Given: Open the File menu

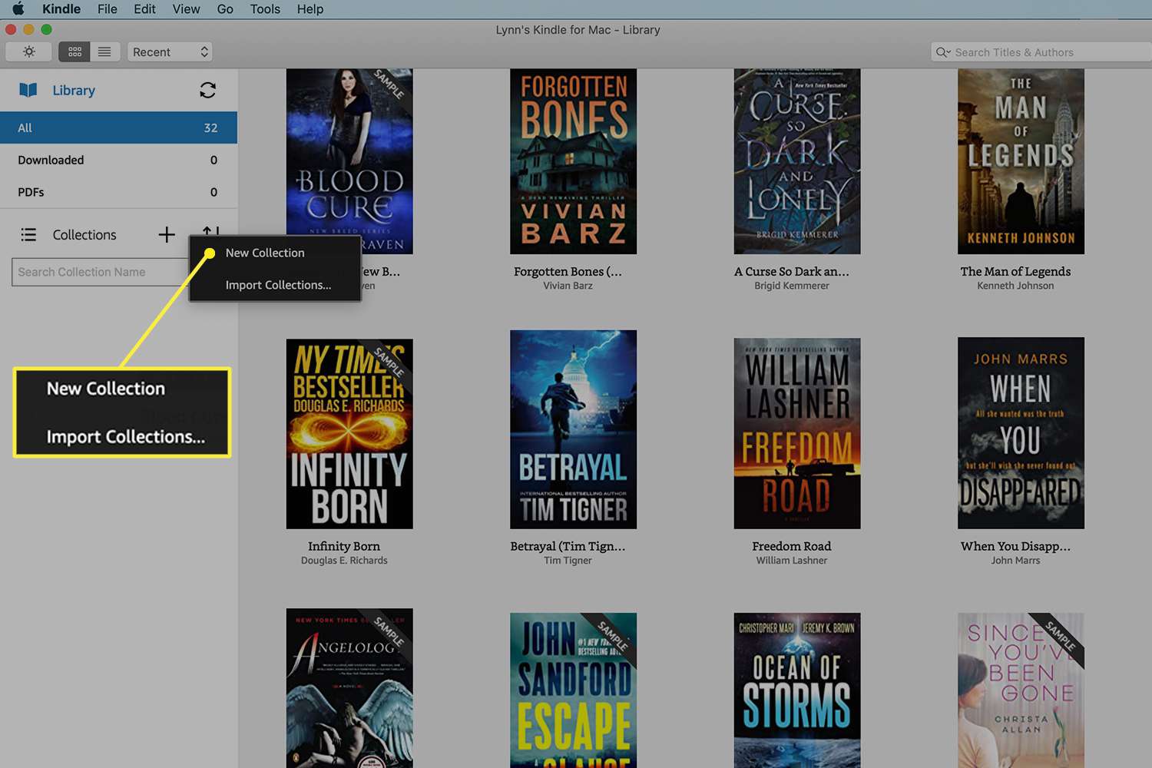Looking at the screenshot, I should point(108,9).
